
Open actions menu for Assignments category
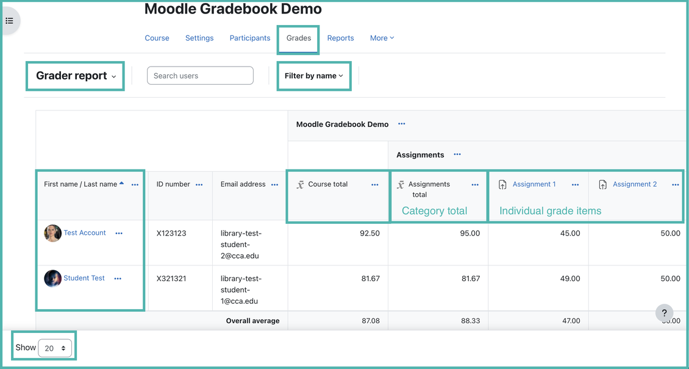tap(457, 154)
